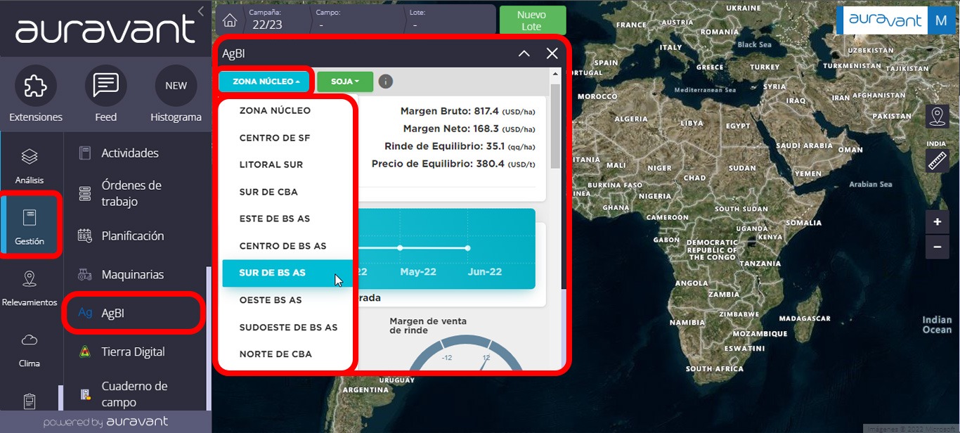Image resolution: width=960 pixels, height=433 pixels.
Task: Click the Nuevo Lote button
Action: 532,20
